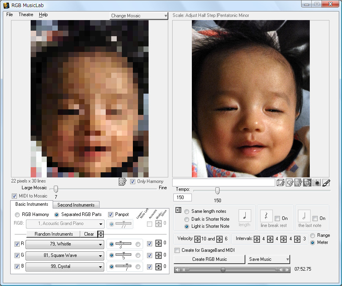The width and height of the screenshot is (342, 286).
Task: Check the Acoustic checkbox in G row
Action: click(149, 255)
